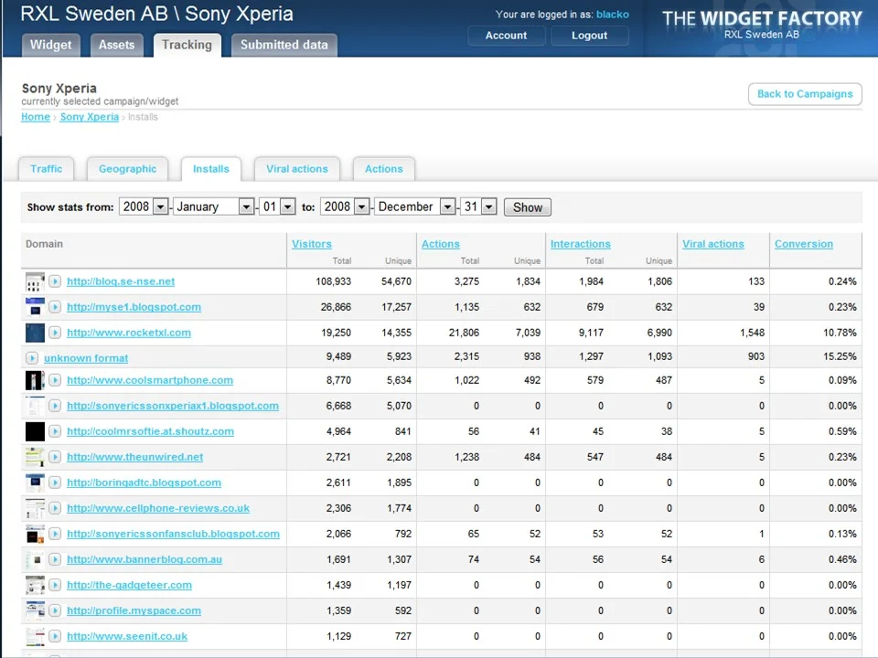Click the the-gadgeteer.com site thumbnail

pos(35,585)
